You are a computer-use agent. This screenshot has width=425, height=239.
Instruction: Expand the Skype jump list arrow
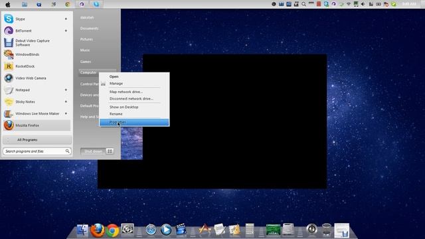coord(66,19)
